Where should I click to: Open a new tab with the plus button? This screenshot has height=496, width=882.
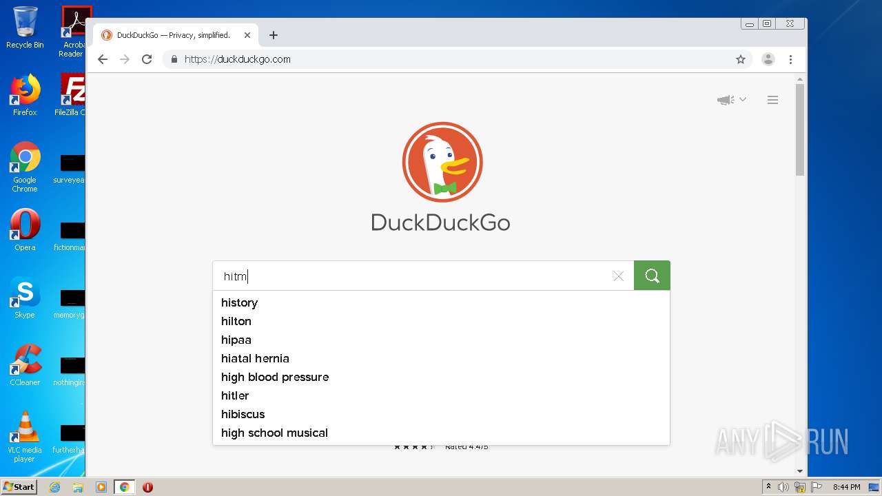click(x=274, y=35)
